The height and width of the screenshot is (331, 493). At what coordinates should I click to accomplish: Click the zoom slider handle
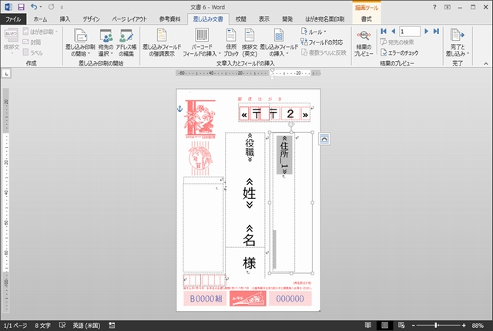tap(436, 326)
